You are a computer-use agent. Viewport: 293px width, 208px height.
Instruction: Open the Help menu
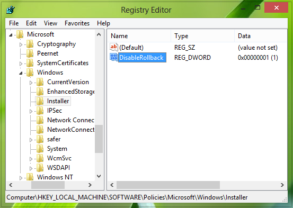coord(103,23)
